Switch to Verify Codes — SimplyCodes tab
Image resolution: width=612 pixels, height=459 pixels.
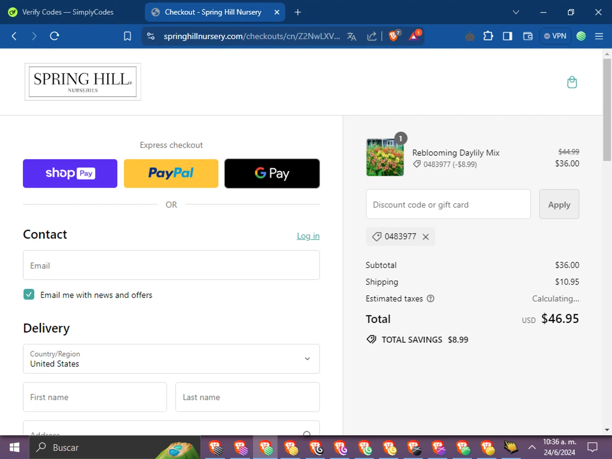(x=68, y=12)
